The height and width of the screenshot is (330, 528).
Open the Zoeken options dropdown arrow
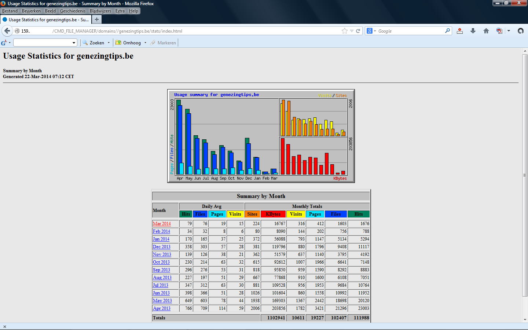pos(109,43)
